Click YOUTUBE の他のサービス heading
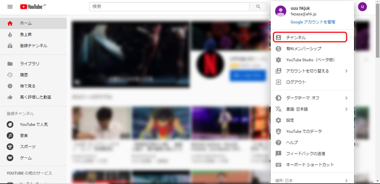The height and width of the screenshot is (184, 380). click(x=29, y=173)
